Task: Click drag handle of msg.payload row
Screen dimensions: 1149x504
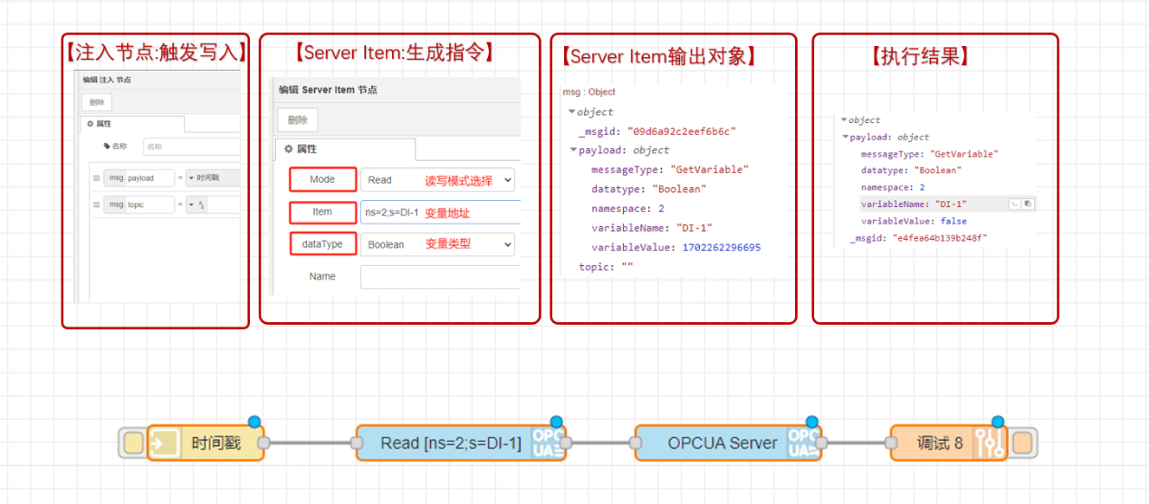Action: (x=97, y=178)
